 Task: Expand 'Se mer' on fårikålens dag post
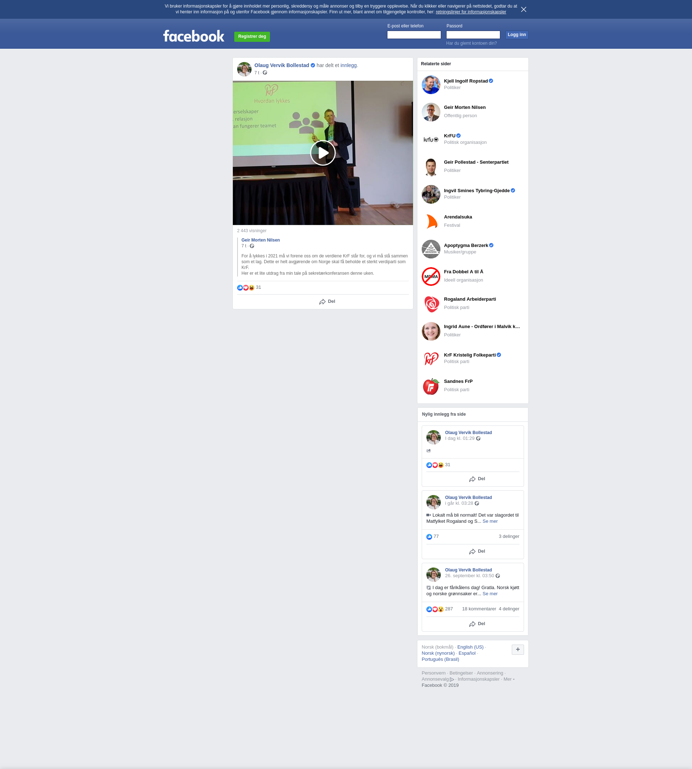pyautogui.click(x=490, y=593)
